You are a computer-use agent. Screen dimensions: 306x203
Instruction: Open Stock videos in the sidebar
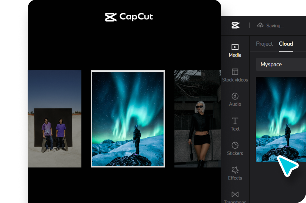[x=235, y=72]
